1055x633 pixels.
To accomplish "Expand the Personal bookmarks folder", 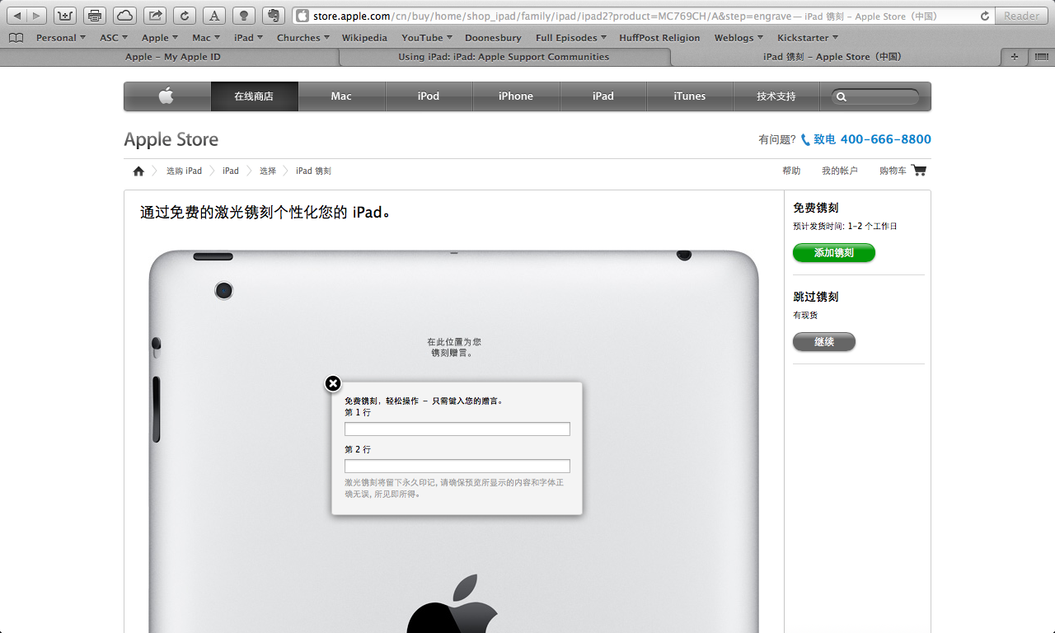I will pos(60,38).
